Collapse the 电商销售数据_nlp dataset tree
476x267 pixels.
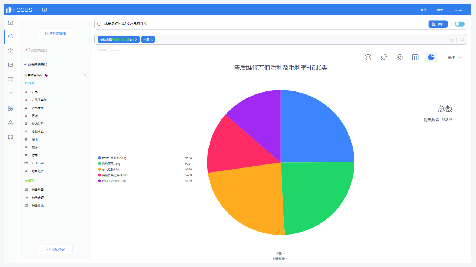tap(84, 75)
